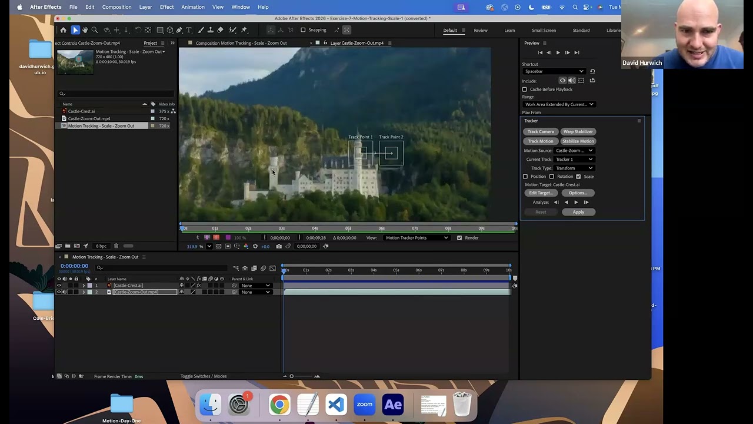Select the Clone Stamp tool
Image resolution: width=753 pixels, height=424 pixels.
pos(211,30)
